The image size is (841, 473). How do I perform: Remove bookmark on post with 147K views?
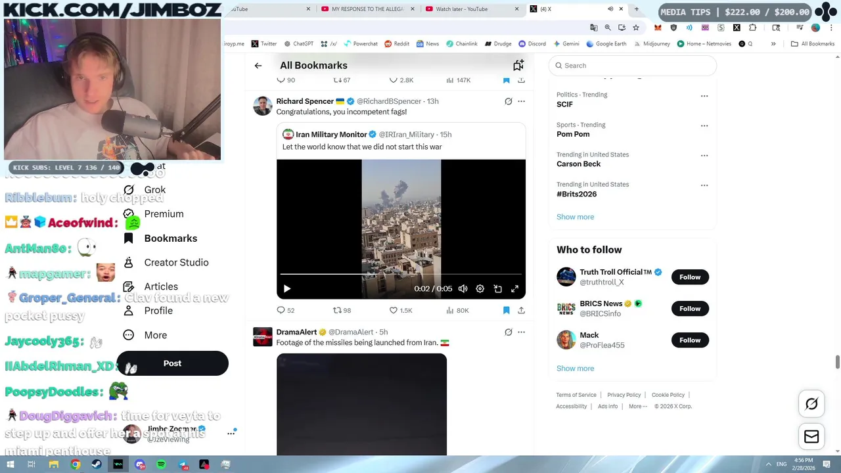click(x=506, y=80)
